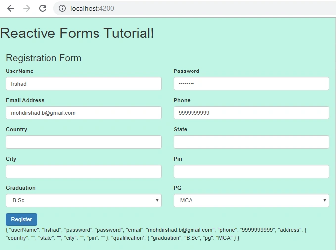Click the Email Address label
This screenshot has height=250, width=336.
(x=25, y=100)
